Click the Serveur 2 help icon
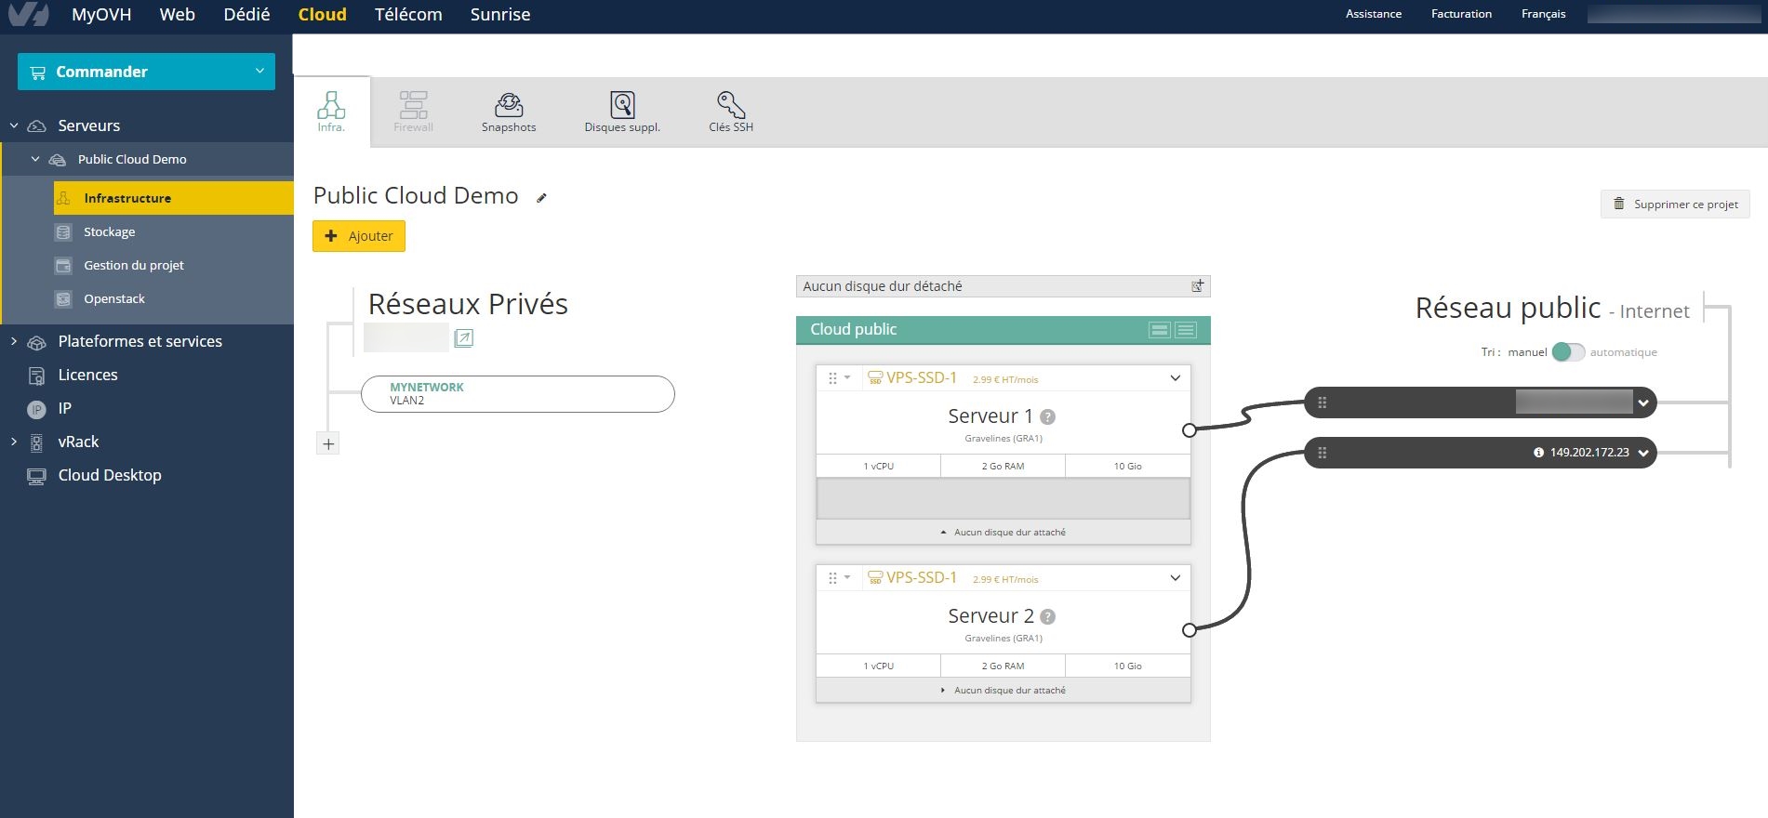 [x=1047, y=616]
